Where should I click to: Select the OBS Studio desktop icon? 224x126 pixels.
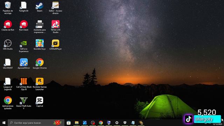click(8, 45)
